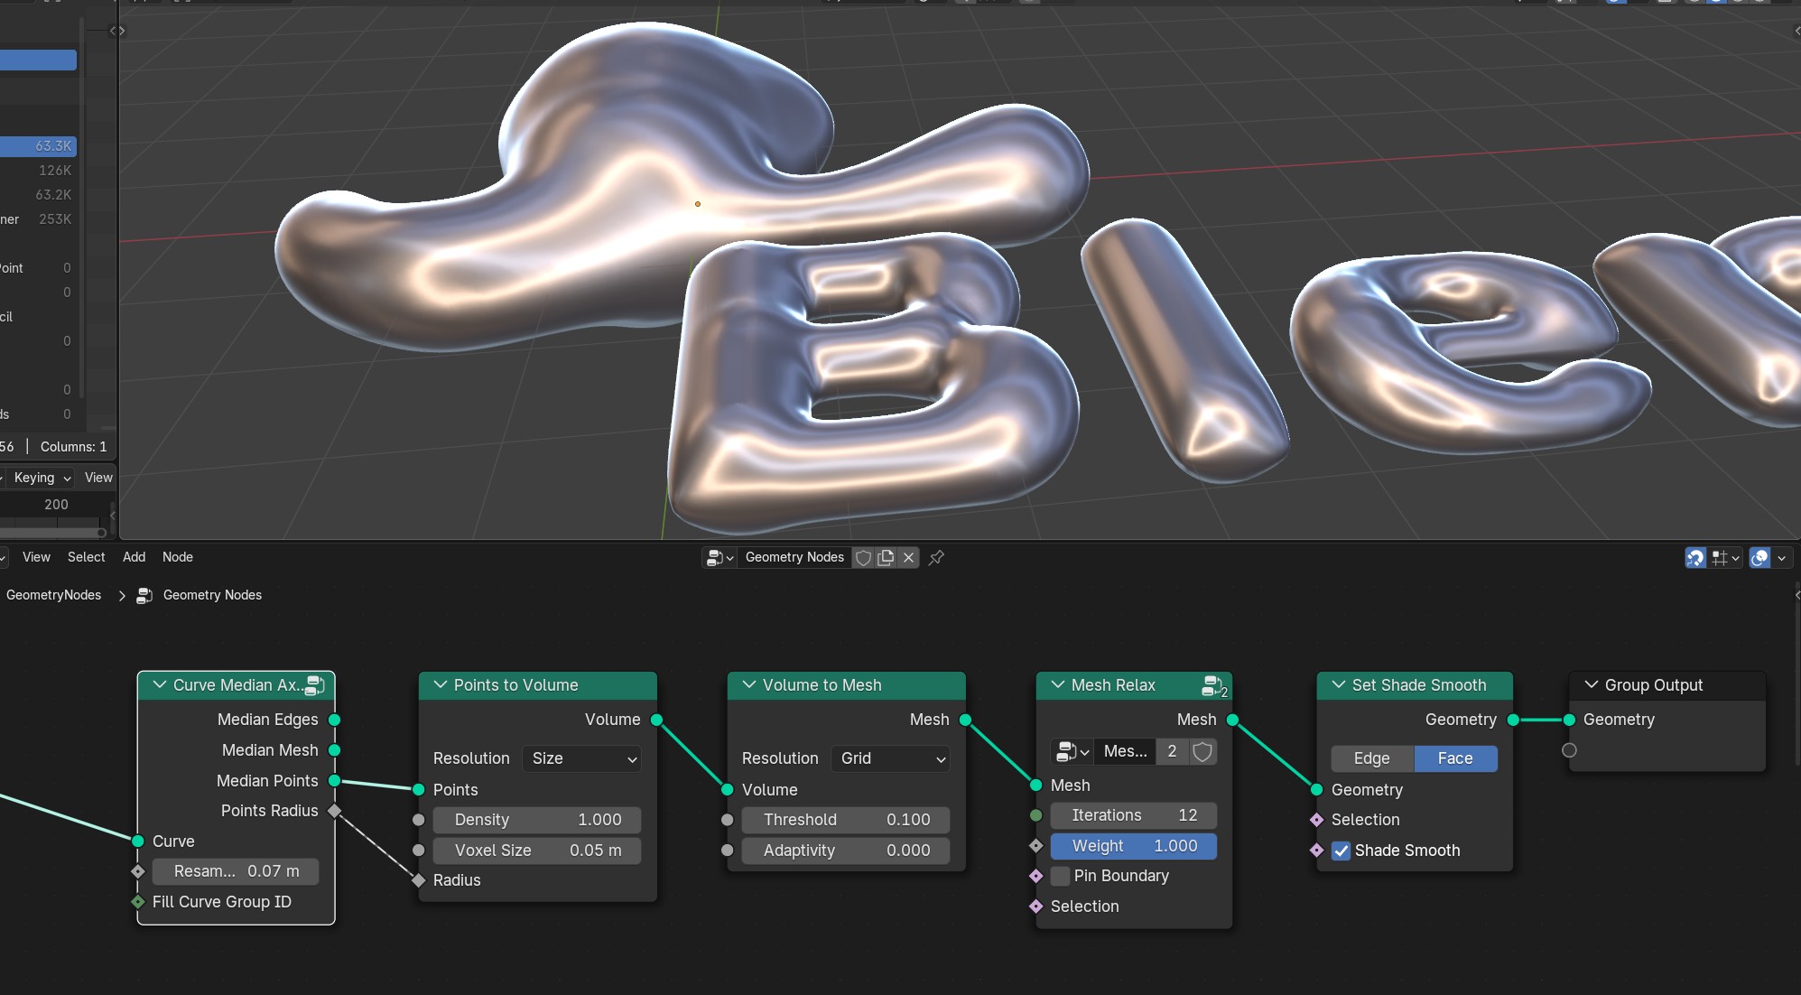Click the empty socket on Group Output
This screenshot has width=1801, height=995.
click(x=1570, y=750)
